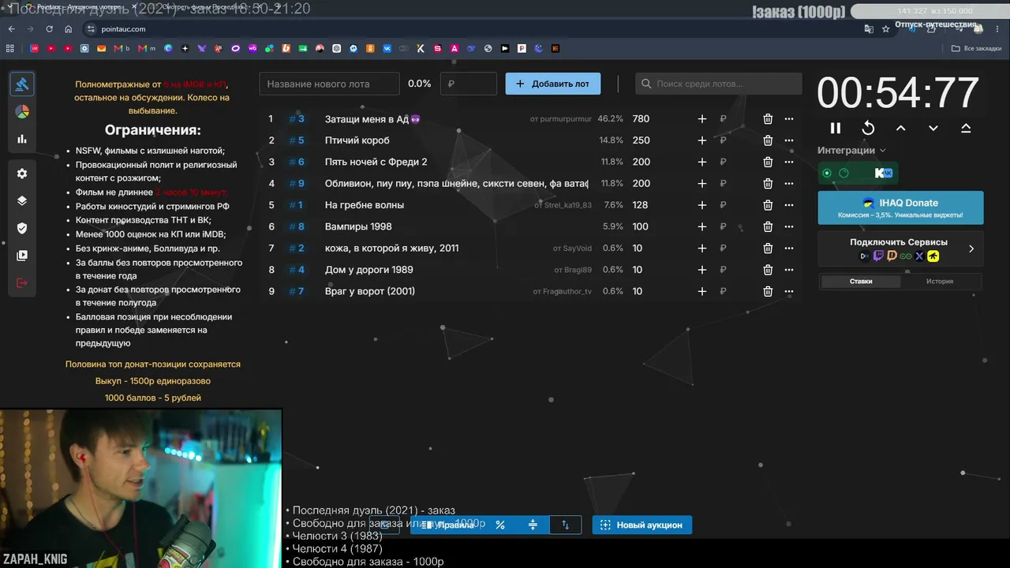Click the Добавить лот button
Viewport: 1010px width, 568px height.
click(x=553, y=84)
